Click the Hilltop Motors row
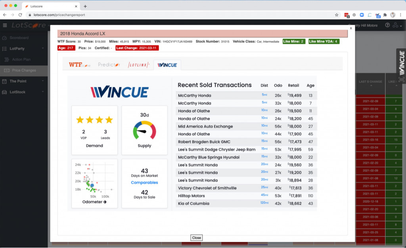The height and width of the screenshot is (248, 406). click(246, 196)
